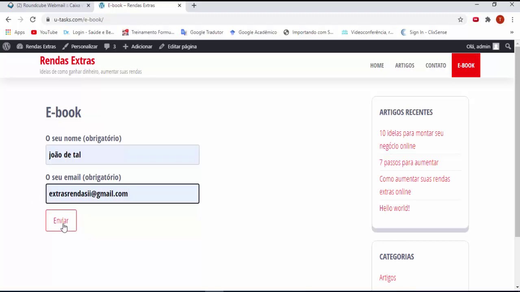Open the Treinamento Formu... bookmark
This screenshot has width=520, height=292.
(x=148, y=32)
